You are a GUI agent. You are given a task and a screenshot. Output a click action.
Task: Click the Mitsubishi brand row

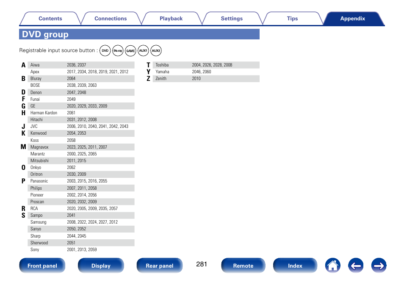pos(81,160)
